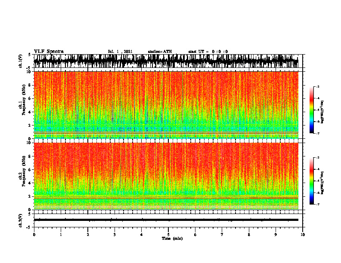341x263 pixels.
Task: Click the "5" volt tick beside ch.1(V)
Action: [30, 55]
